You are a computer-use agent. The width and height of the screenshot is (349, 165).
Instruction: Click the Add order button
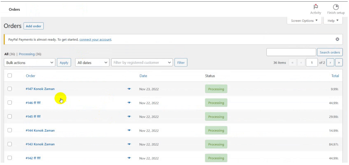(34, 26)
